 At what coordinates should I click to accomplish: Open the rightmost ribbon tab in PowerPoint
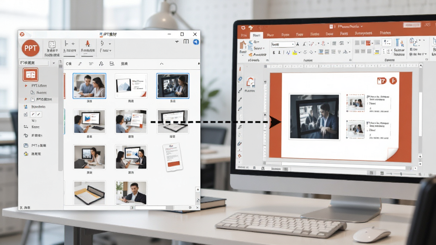385,33
